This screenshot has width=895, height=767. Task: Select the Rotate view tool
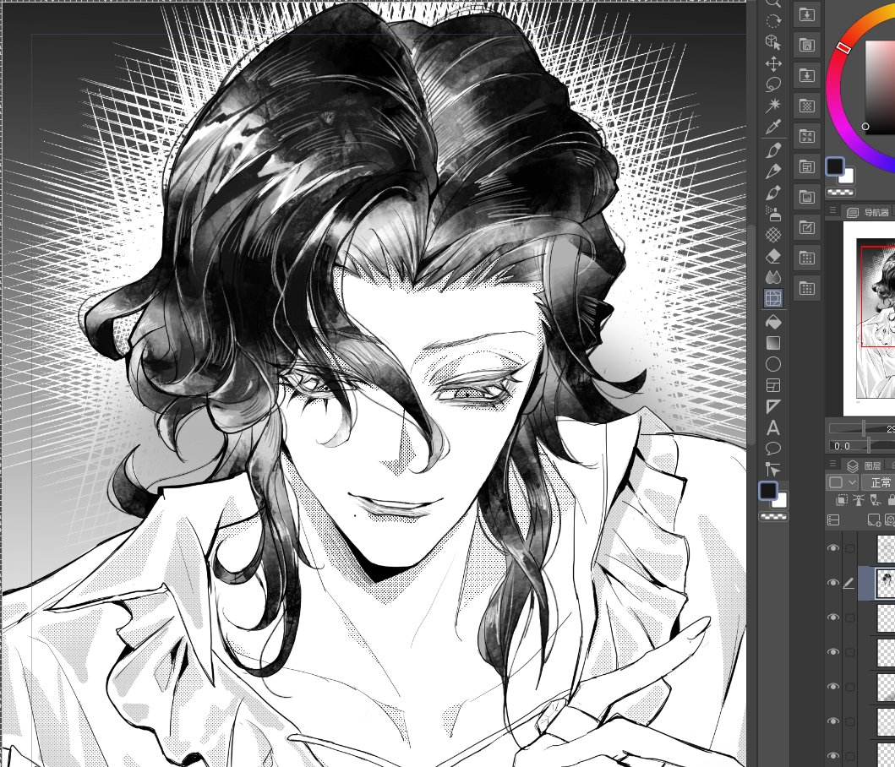pyautogui.click(x=772, y=22)
